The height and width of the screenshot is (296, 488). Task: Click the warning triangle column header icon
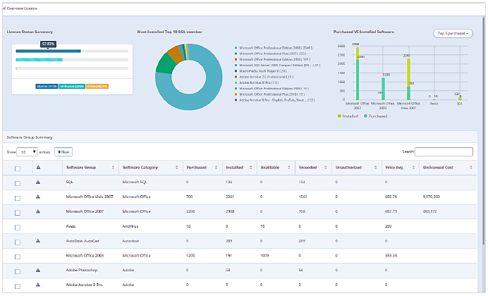click(x=38, y=167)
